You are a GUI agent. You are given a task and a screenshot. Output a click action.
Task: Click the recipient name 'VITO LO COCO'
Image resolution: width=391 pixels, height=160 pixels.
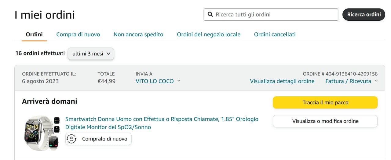coord(155,81)
